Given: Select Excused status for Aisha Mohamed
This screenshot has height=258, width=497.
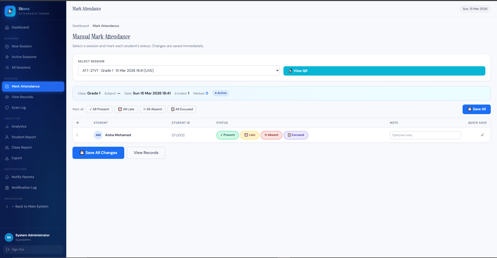Looking at the screenshot, I should 296,135.
